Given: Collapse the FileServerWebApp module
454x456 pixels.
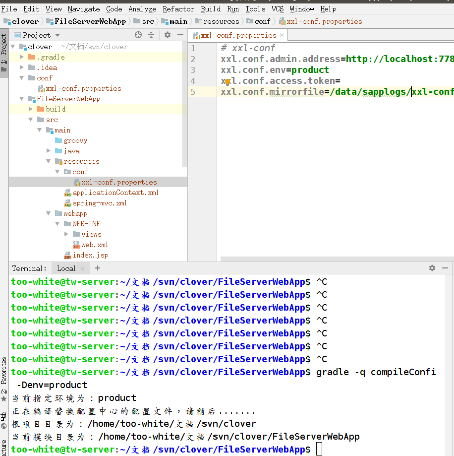Looking at the screenshot, I should tap(21, 99).
